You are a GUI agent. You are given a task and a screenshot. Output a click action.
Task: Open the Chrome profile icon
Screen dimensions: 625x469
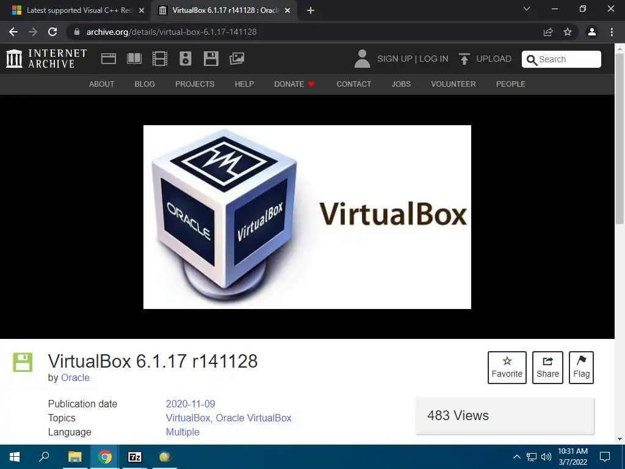click(592, 32)
